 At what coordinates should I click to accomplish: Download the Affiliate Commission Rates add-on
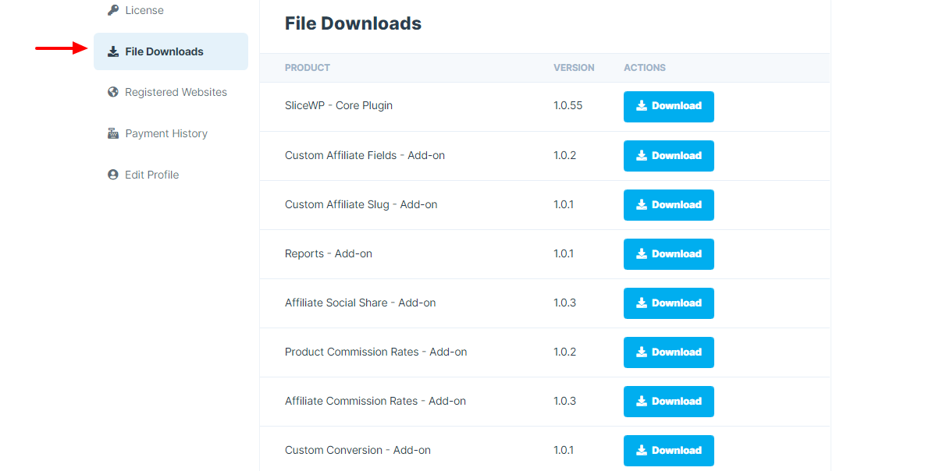click(668, 402)
